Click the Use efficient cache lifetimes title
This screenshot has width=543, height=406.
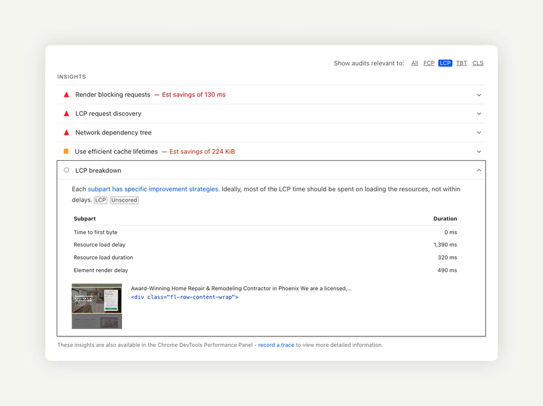tap(116, 151)
